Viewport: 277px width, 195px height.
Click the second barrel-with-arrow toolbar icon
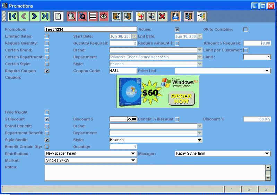(x=128, y=16)
